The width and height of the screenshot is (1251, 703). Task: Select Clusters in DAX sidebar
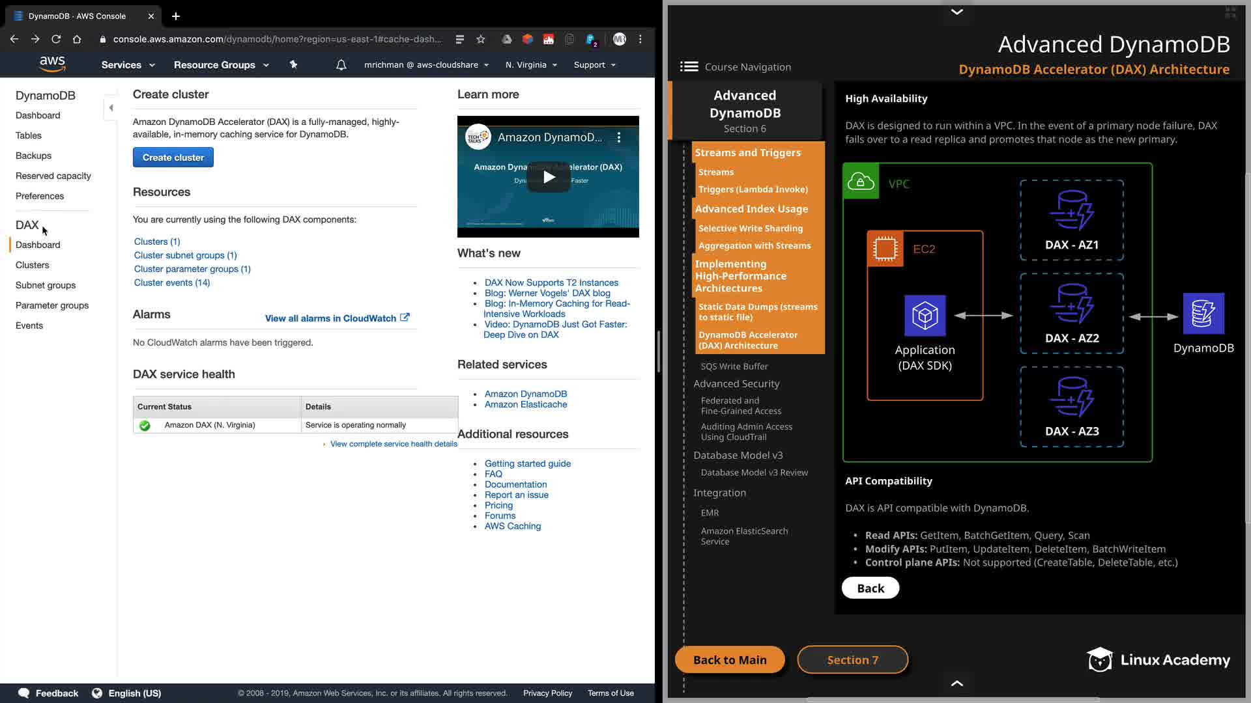coord(32,265)
